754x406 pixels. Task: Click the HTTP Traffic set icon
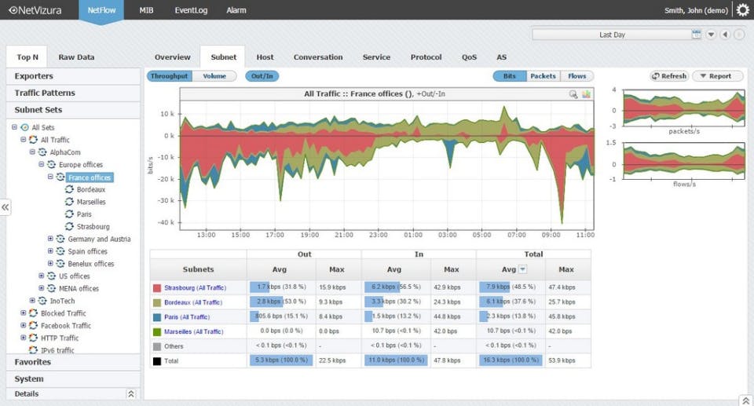point(33,338)
